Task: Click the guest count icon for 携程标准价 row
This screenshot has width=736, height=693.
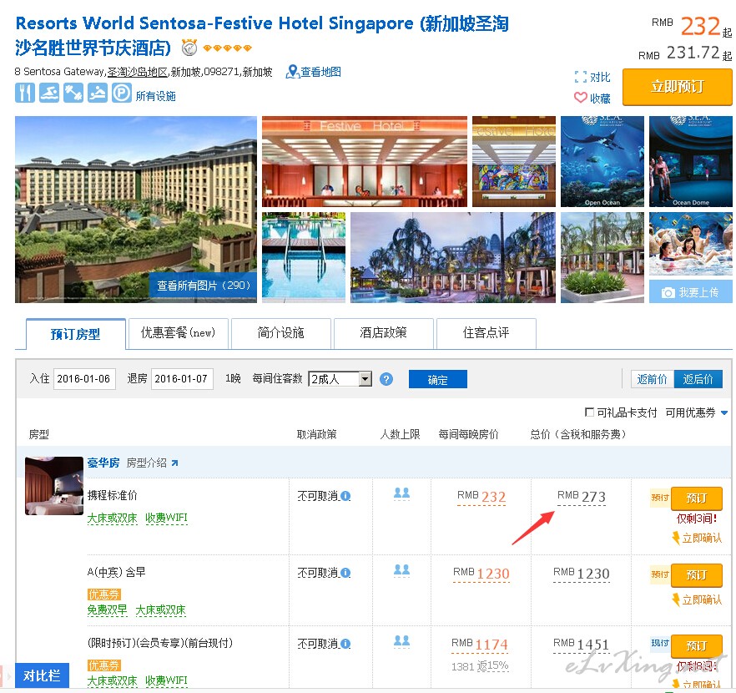Action: pyautogui.click(x=401, y=493)
